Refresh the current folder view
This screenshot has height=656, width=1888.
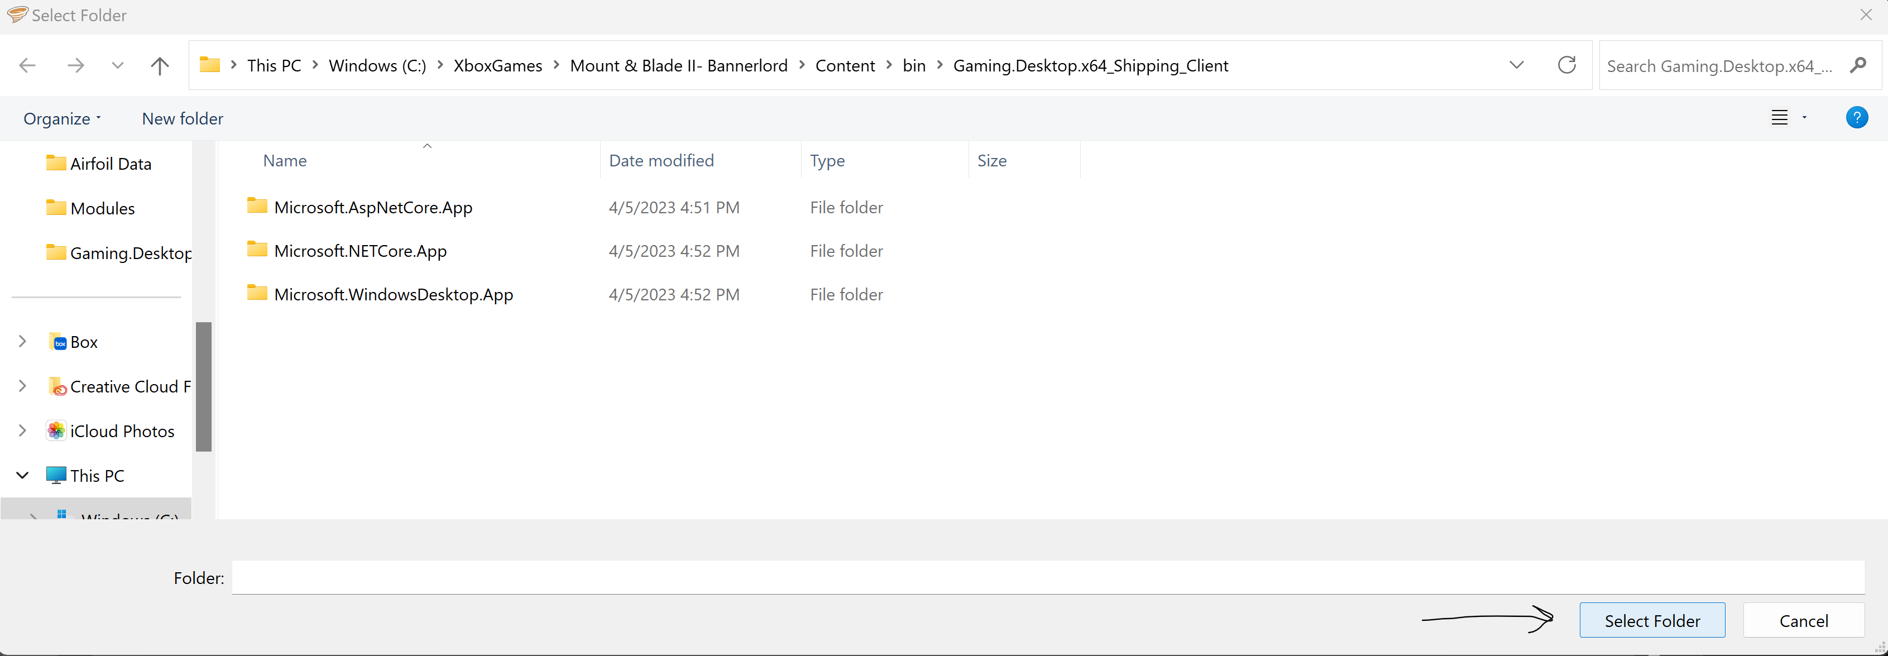[x=1566, y=65]
